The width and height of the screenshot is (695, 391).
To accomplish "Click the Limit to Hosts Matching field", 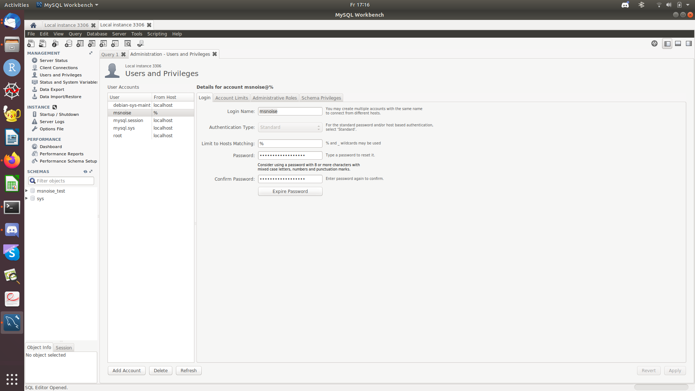I will (x=290, y=143).
